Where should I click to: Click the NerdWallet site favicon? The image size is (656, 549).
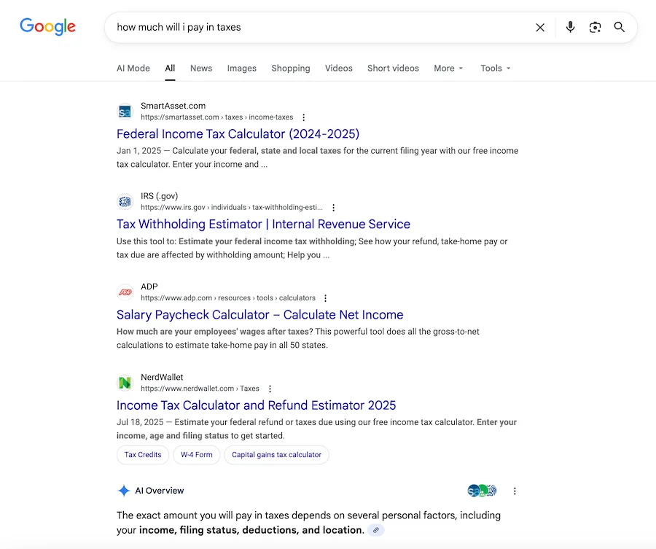(x=124, y=382)
